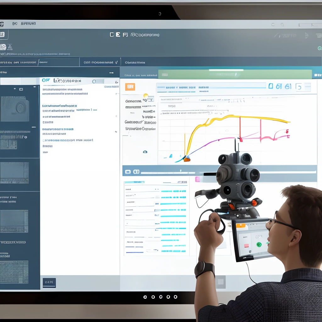Switch to the third tab in the tab strip
Viewport: 322px width, 322px height.
tap(135, 63)
